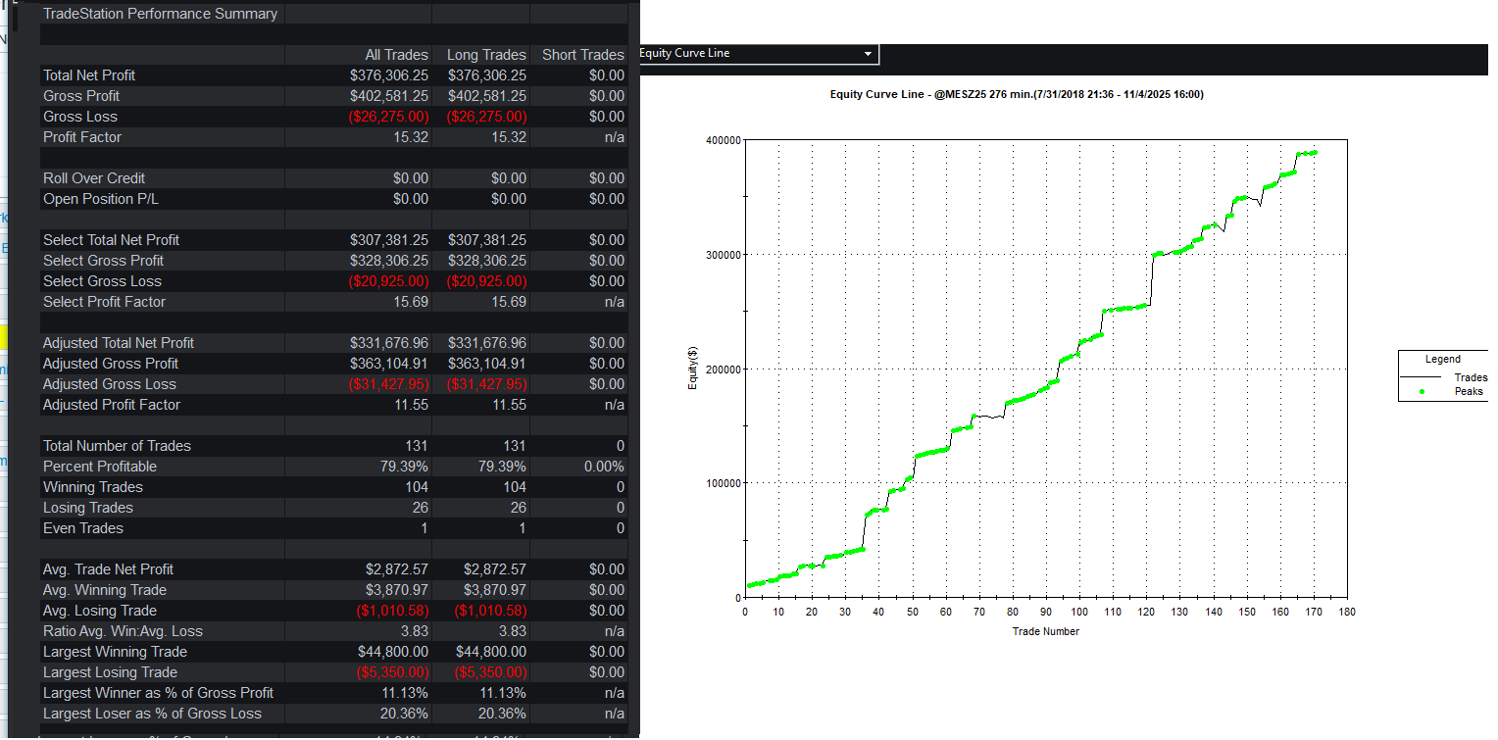Click the TradeStation Performance Summary title cell

pyautogui.click(x=160, y=14)
